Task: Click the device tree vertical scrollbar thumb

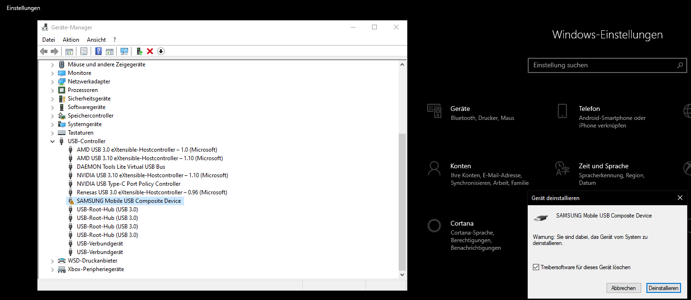Action: 402,201
